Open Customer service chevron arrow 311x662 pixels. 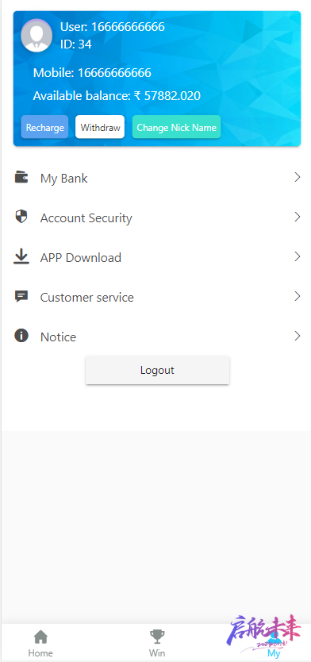point(298,296)
